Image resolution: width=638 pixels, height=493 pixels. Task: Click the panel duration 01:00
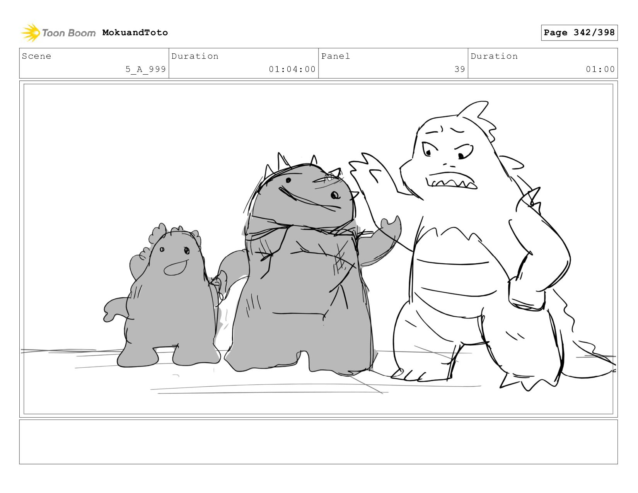tap(600, 69)
